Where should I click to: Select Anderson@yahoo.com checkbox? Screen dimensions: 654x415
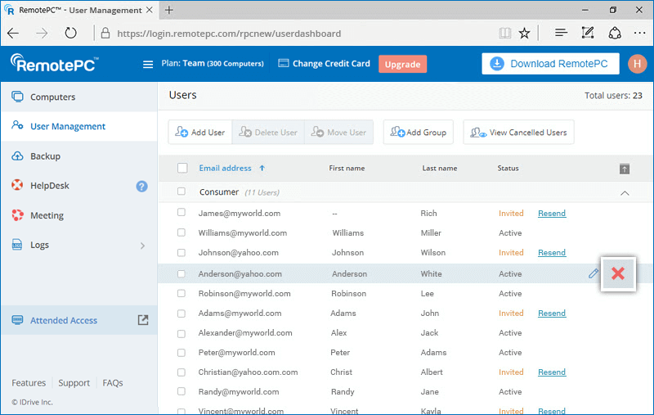tap(181, 274)
